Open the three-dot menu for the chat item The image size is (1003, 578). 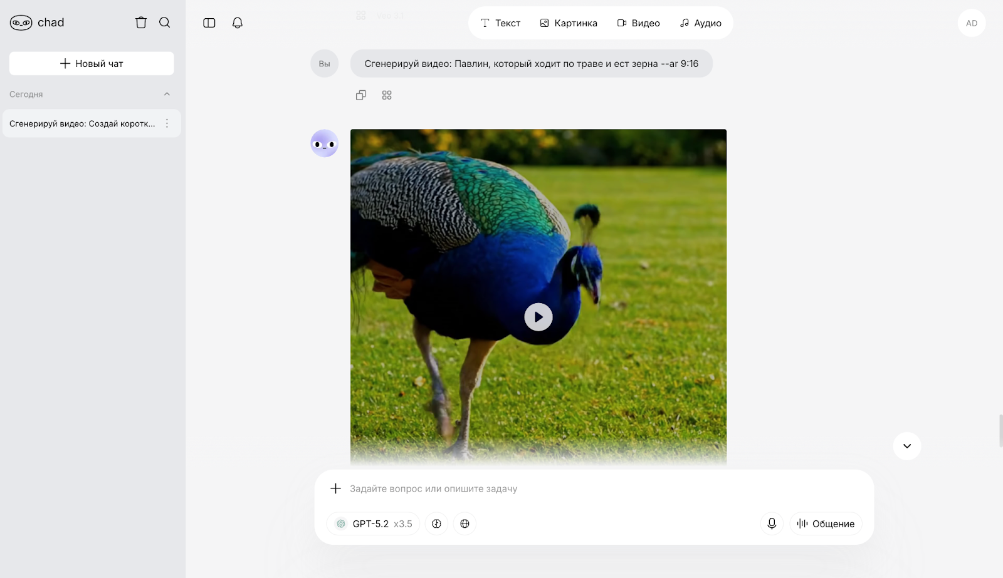pos(167,123)
